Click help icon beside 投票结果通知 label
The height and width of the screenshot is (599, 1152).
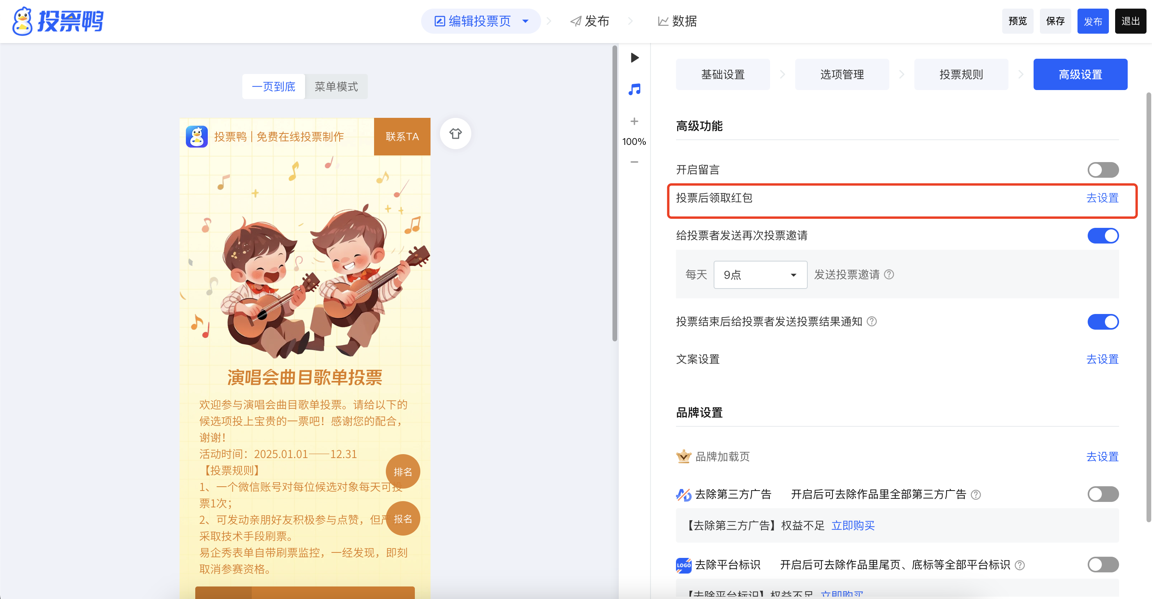click(x=872, y=321)
